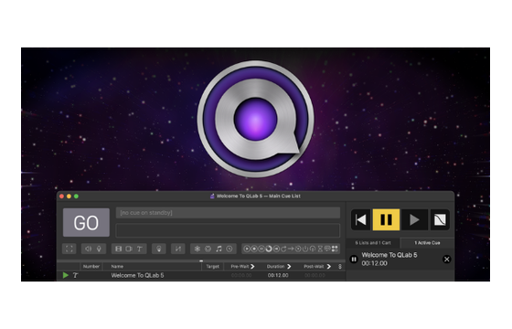Click the green playhead arrow on cue row
The image size is (512, 329).
pyautogui.click(x=66, y=275)
